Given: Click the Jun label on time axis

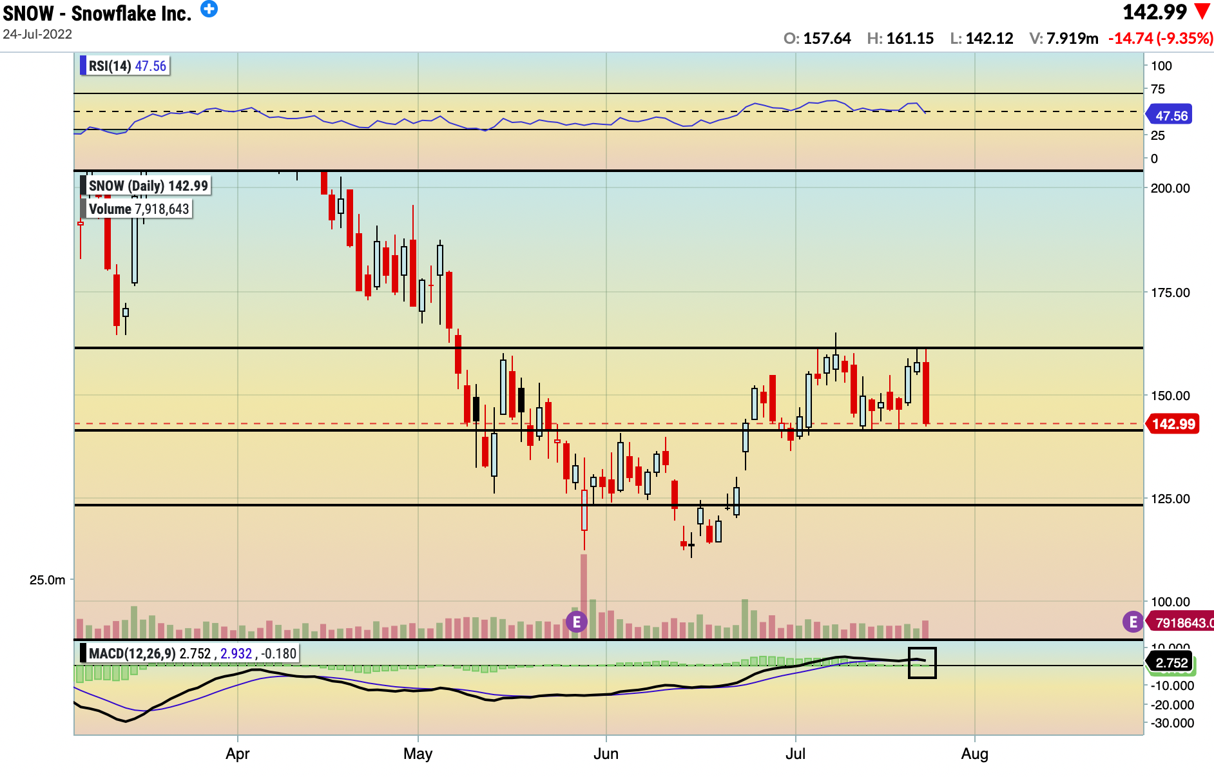Looking at the screenshot, I should click(x=606, y=754).
